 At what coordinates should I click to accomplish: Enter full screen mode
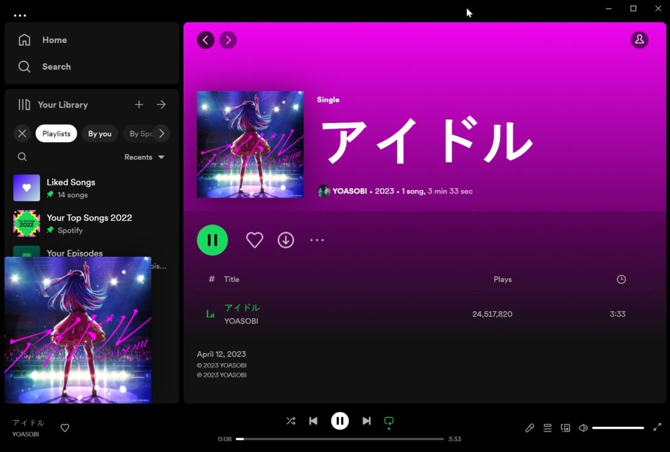coord(657,428)
